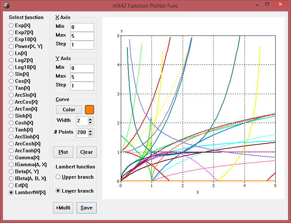Decrease the curve Width value
291x223 pixels.
(x=90, y=122)
